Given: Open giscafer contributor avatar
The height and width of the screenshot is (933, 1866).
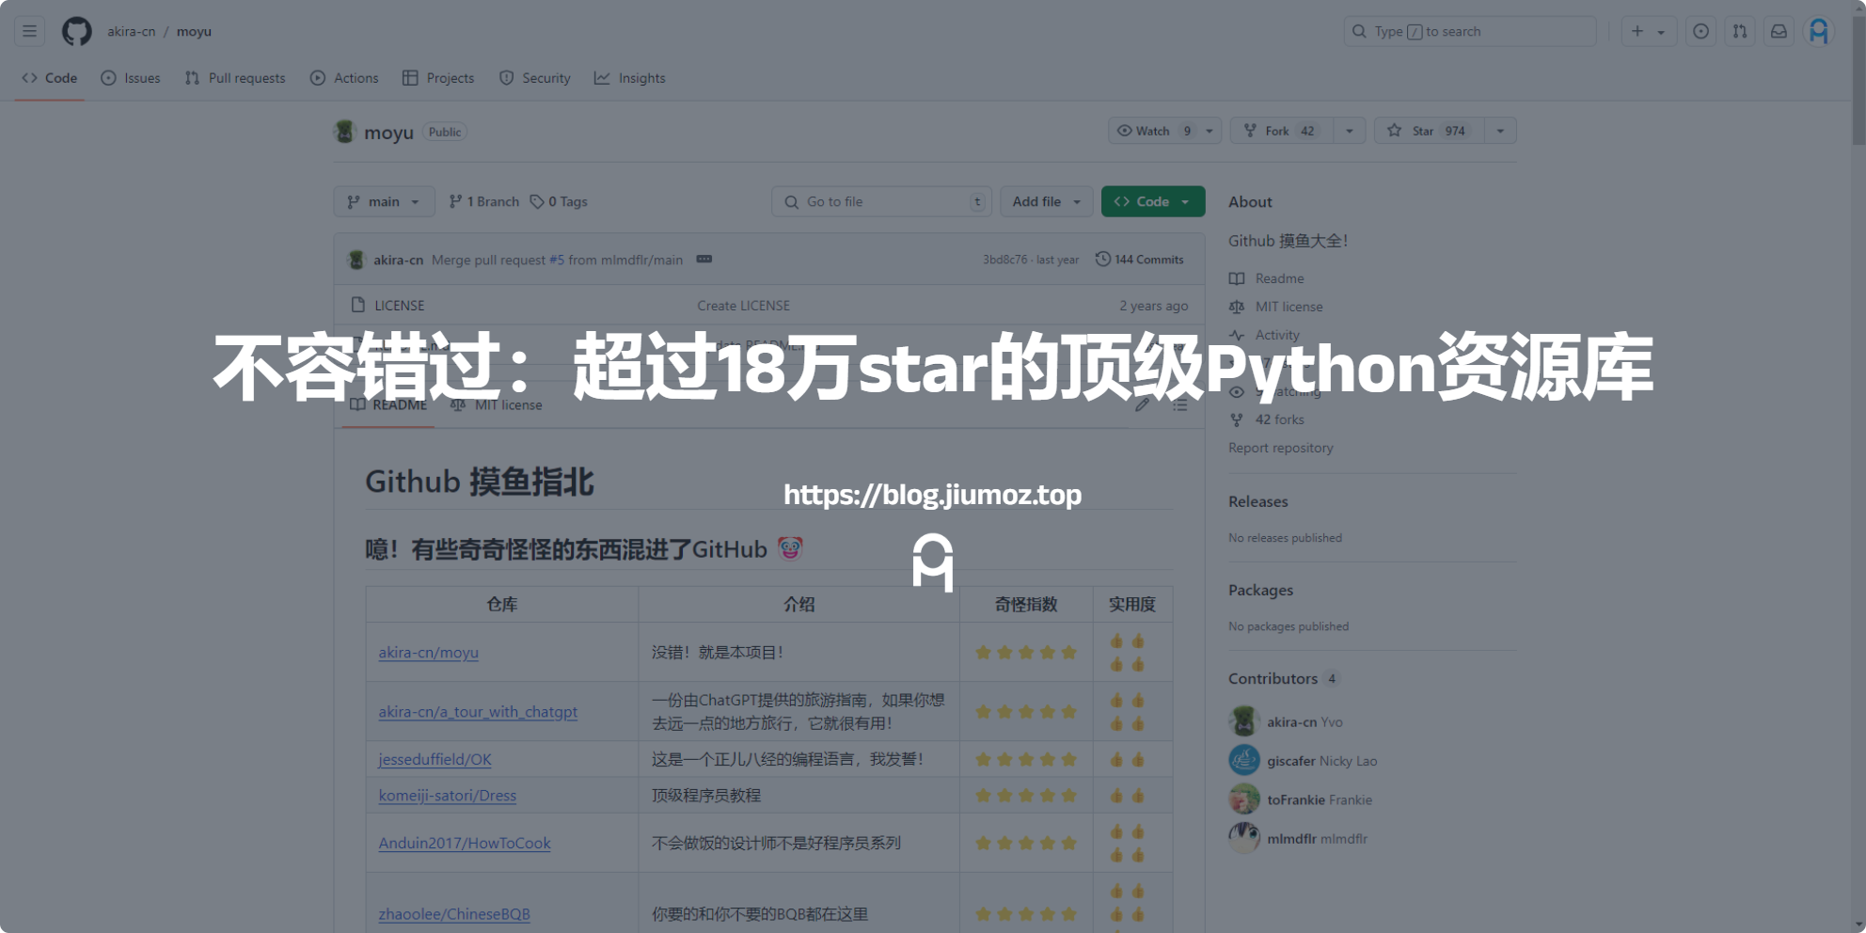Looking at the screenshot, I should 1244,760.
